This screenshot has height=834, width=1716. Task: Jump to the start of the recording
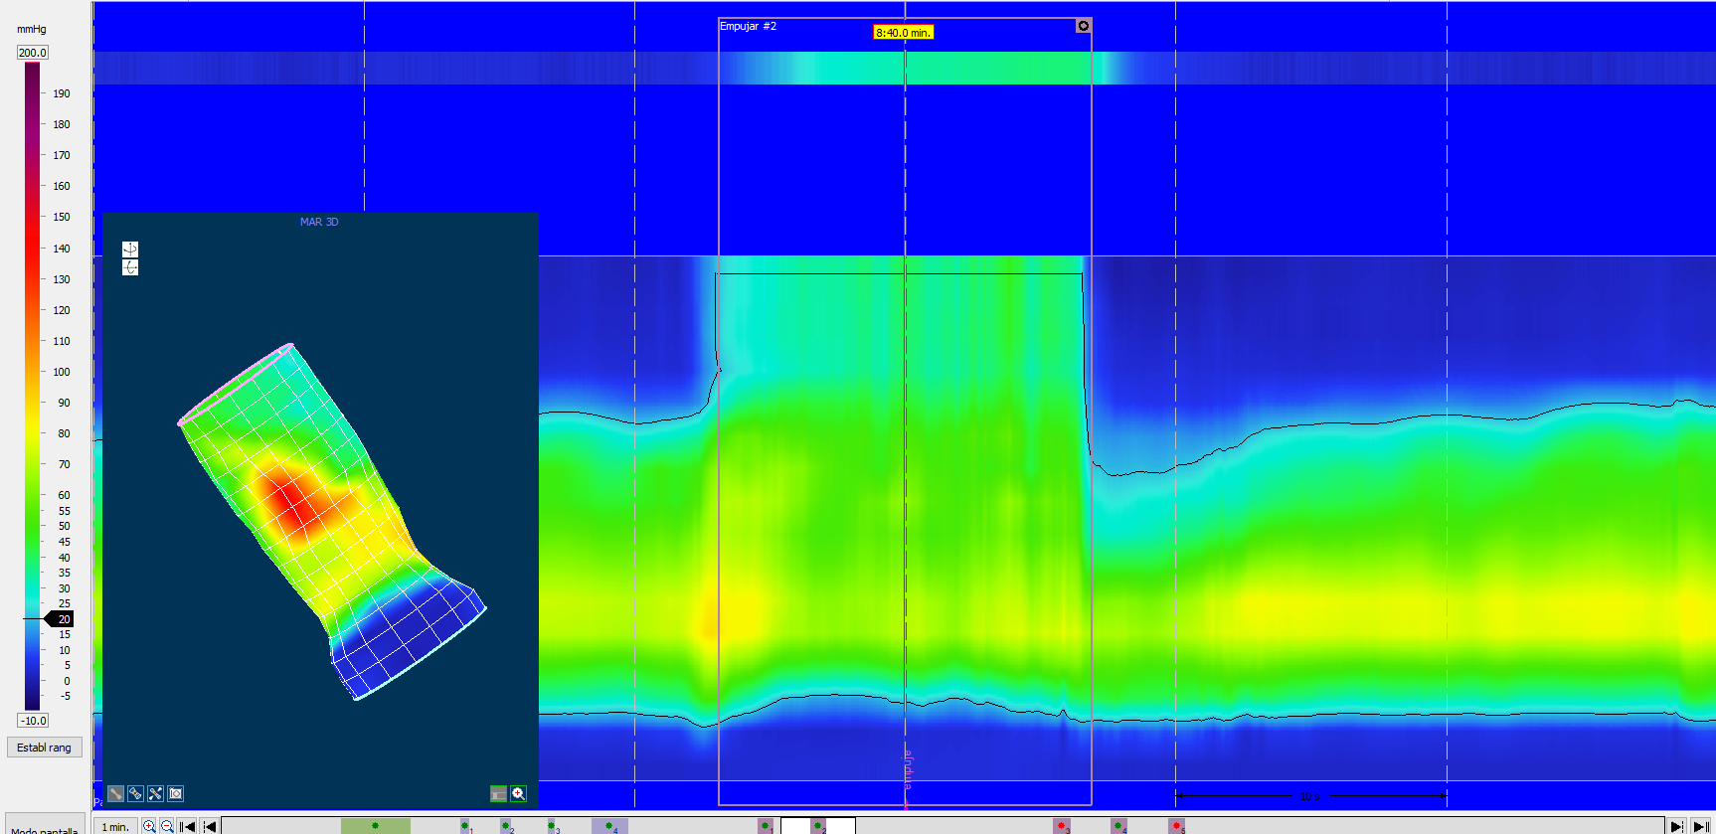(187, 826)
